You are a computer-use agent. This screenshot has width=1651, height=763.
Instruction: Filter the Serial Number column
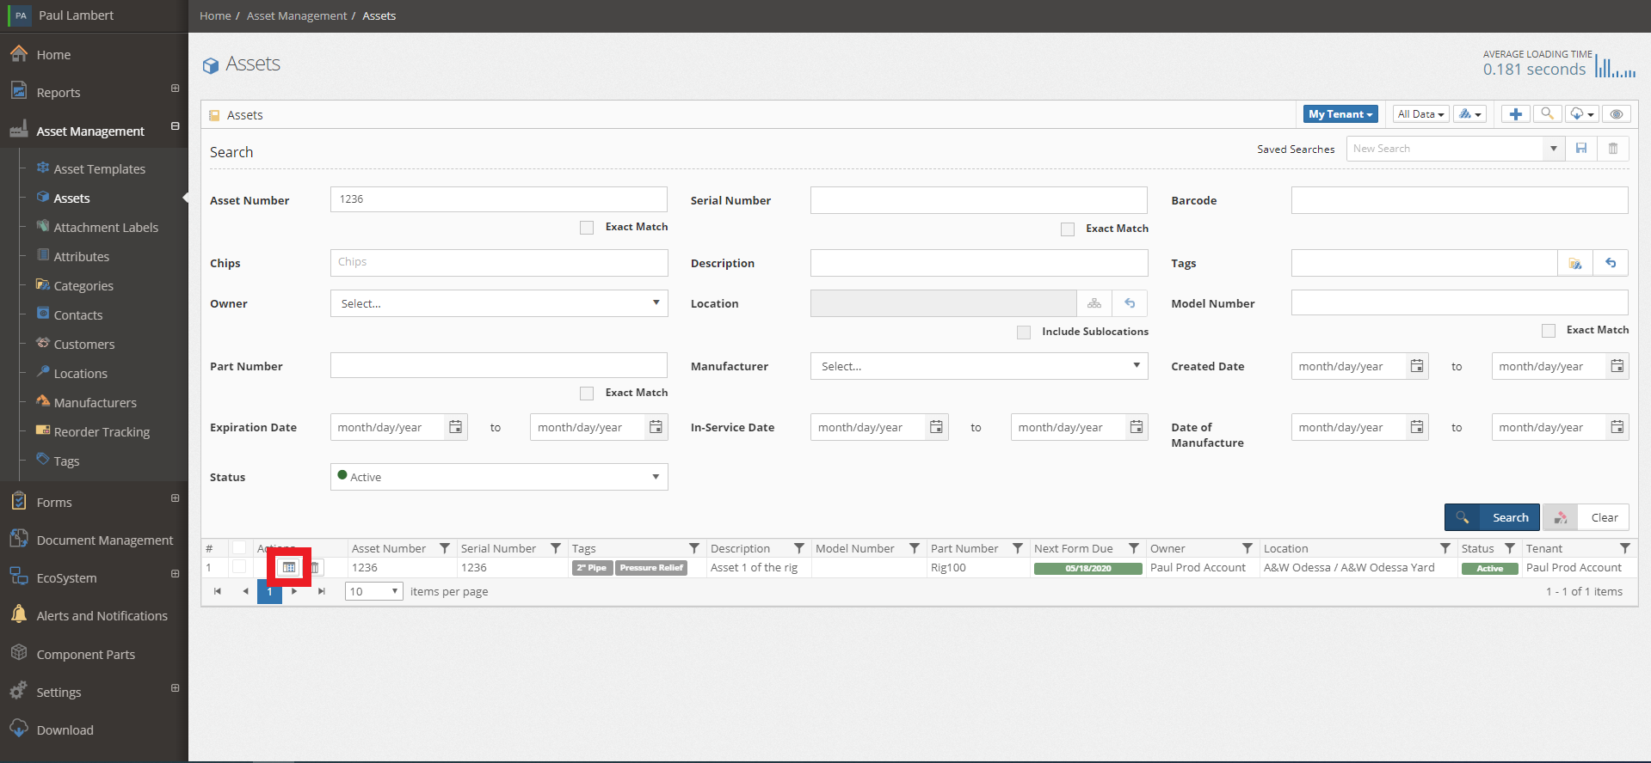556,548
